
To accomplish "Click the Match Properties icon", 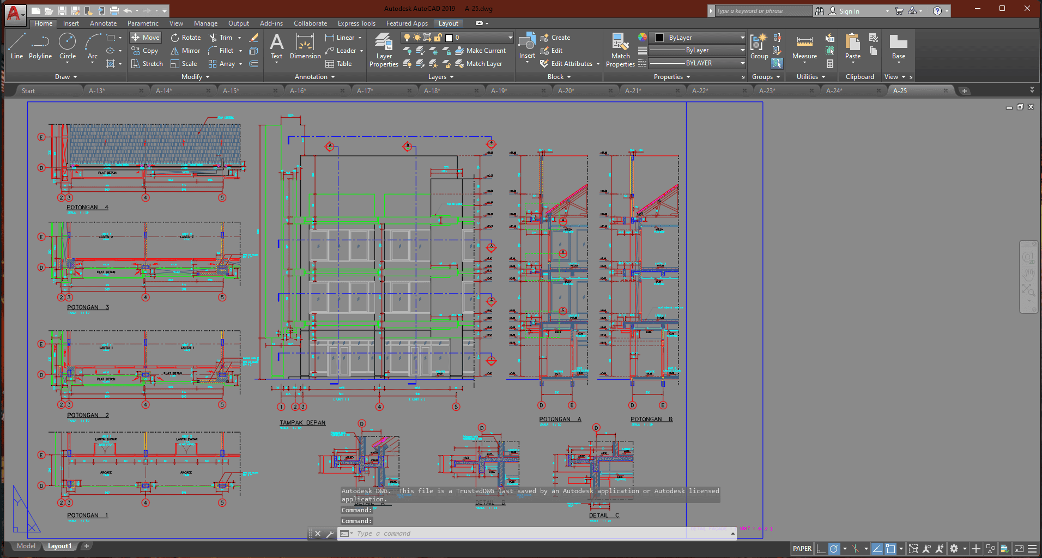I will (620, 50).
